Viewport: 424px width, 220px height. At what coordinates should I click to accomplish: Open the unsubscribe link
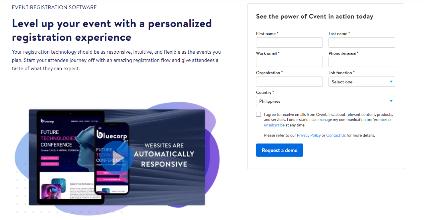point(274,125)
